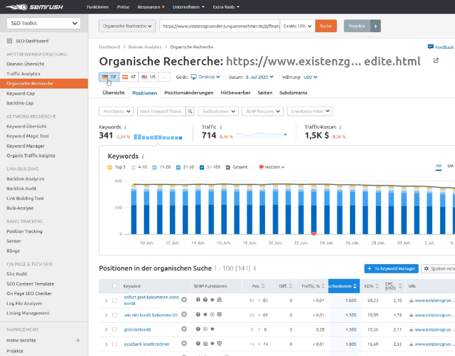Image resolution: width=455 pixels, height=356 pixels.
Task: Click info icon next to Traffic-Kosten
Action: click(x=340, y=127)
